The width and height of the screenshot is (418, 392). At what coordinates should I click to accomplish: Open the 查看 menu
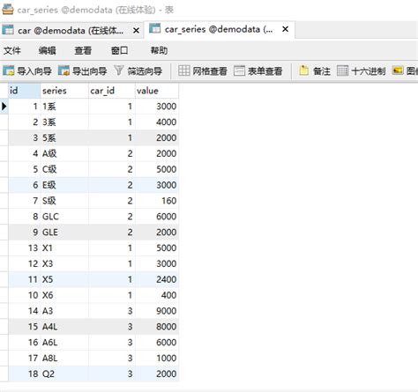(83, 50)
